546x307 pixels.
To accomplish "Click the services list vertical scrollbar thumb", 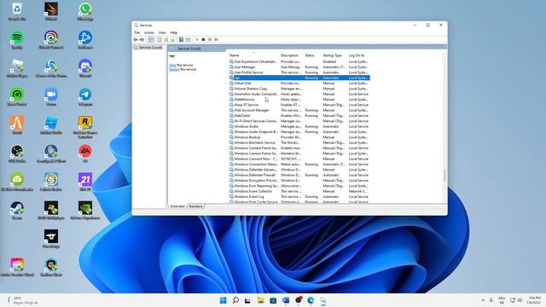I will [444, 175].
